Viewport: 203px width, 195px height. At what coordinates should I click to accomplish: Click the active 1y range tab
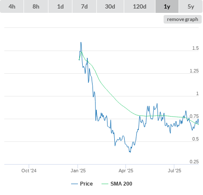(167, 6)
